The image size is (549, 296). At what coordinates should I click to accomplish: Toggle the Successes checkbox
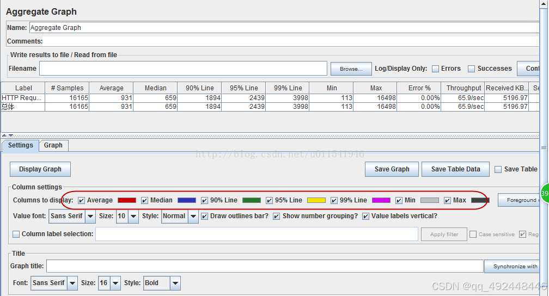click(472, 69)
